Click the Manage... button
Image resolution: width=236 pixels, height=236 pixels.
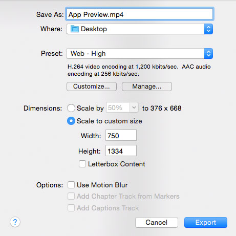(147, 87)
